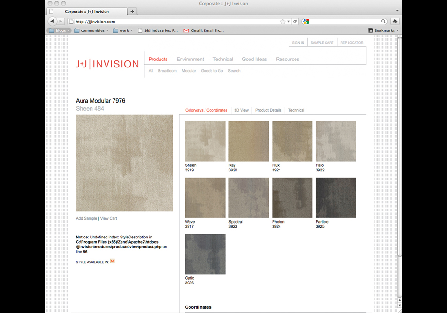Open the Environment navigation menu
The height and width of the screenshot is (313, 447).
click(190, 60)
